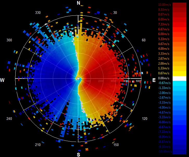Click the yellow band beside 0.67m/s
The height and width of the screenshot is (157, 189).
coord(179,74)
